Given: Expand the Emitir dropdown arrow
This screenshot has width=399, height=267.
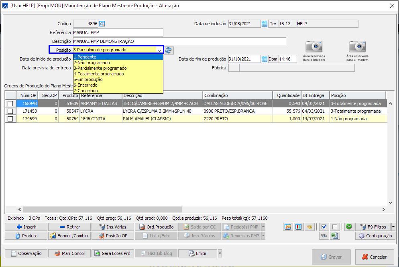Looking at the screenshot, I should tap(220, 253).
